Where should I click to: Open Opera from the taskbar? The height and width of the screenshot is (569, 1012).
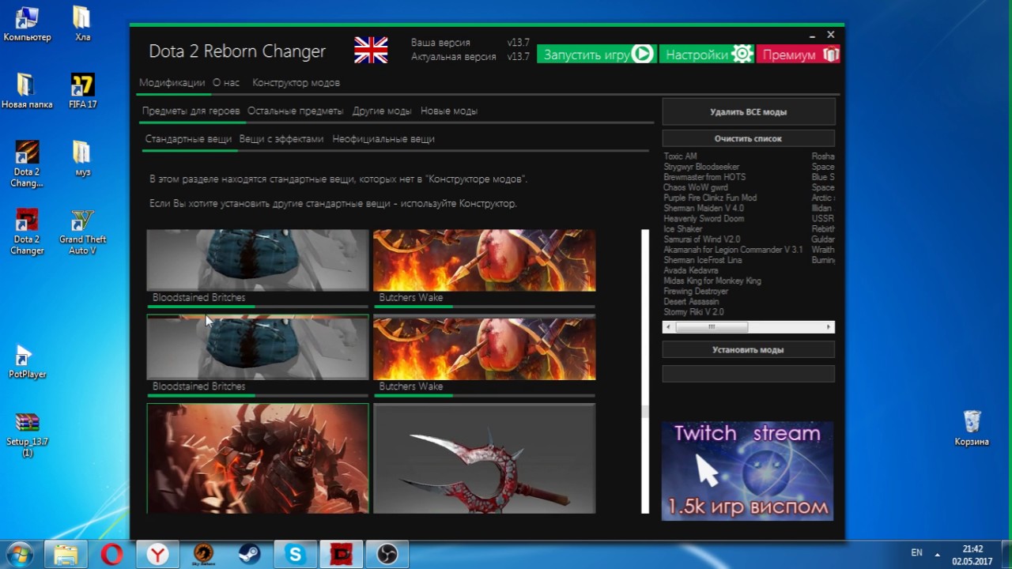(112, 554)
